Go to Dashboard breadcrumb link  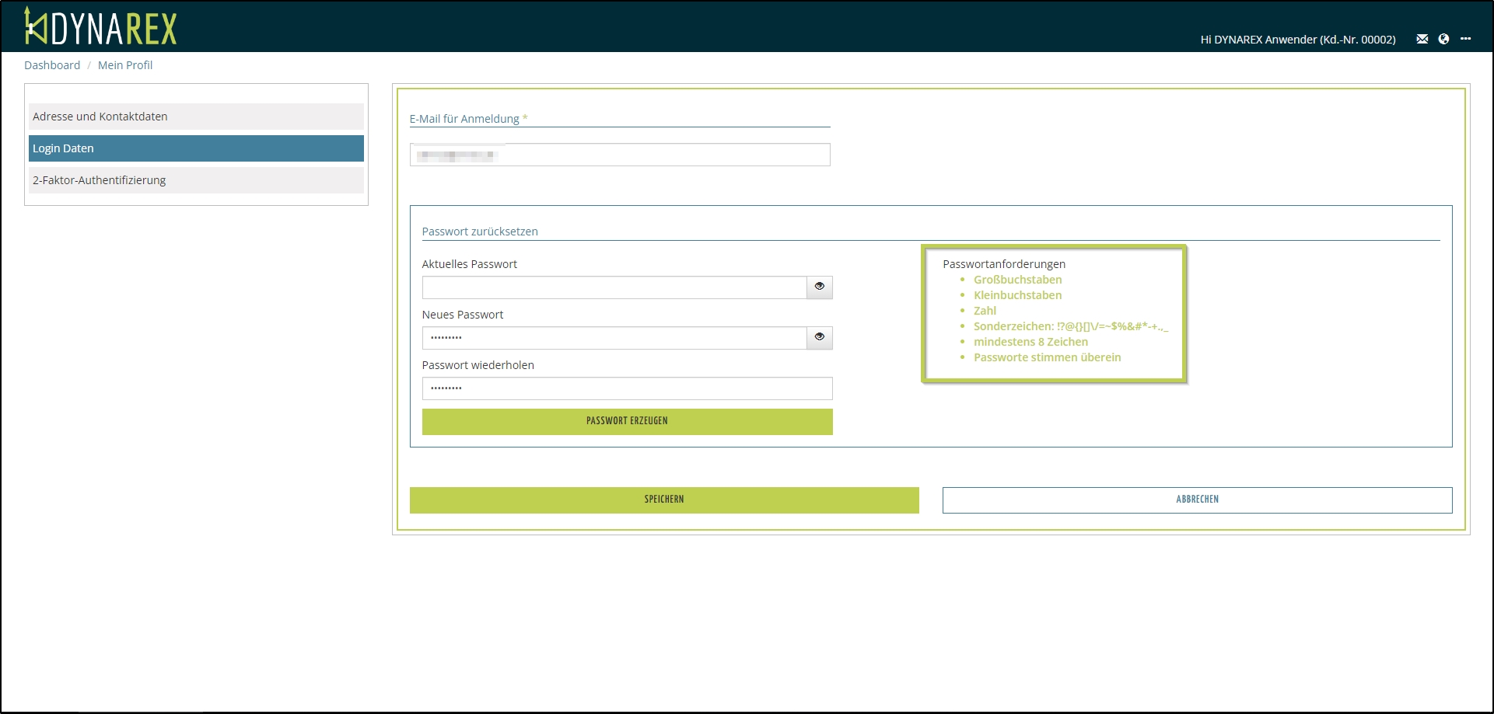click(52, 65)
